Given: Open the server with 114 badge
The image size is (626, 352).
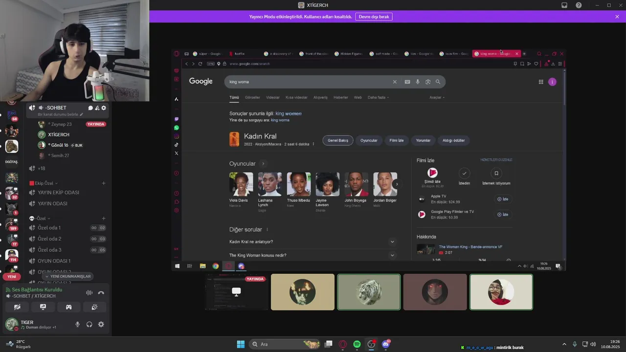Looking at the screenshot, I should pos(12,255).
